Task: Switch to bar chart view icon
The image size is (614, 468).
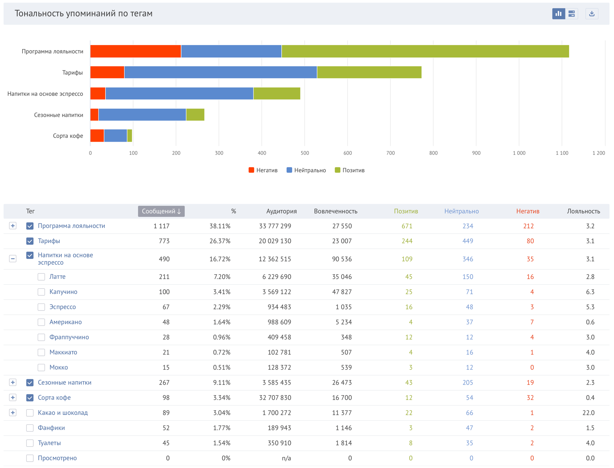Action: point(558,14)
